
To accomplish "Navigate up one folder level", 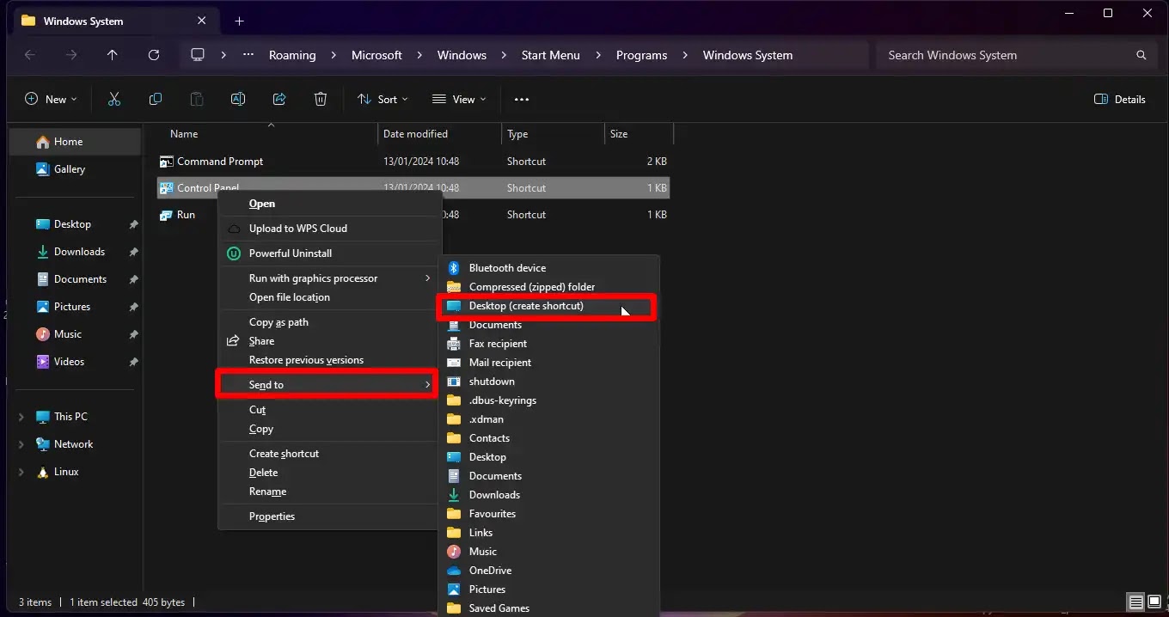I will 113,55.
